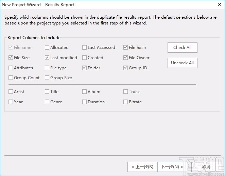This screenshot has width=225, height=176.
Task: Enable the Allocated column checkbox
Action: click(x=47, y=48)
